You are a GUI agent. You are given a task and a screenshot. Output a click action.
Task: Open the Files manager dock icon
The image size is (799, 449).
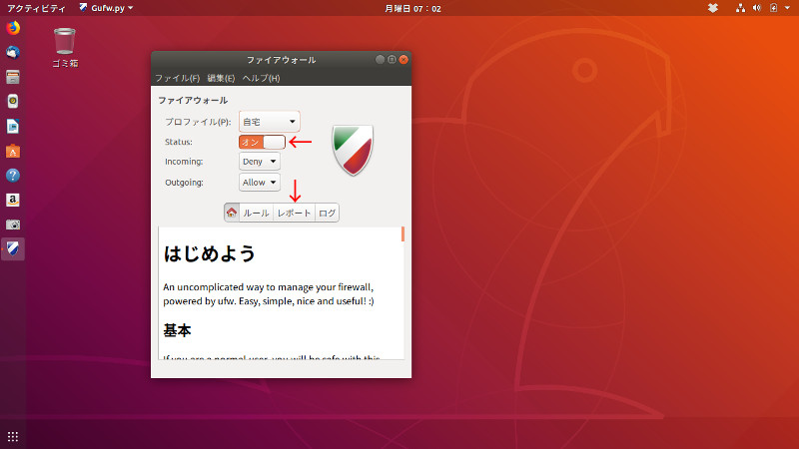coord(13,77)
